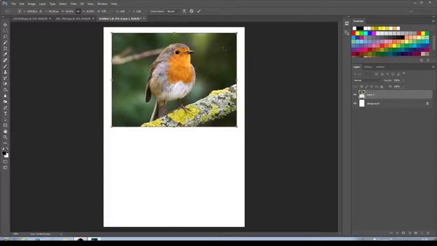Toggle warp mode in options bar
The width and height of the screenshot is (437, 246).
(184, 11)
